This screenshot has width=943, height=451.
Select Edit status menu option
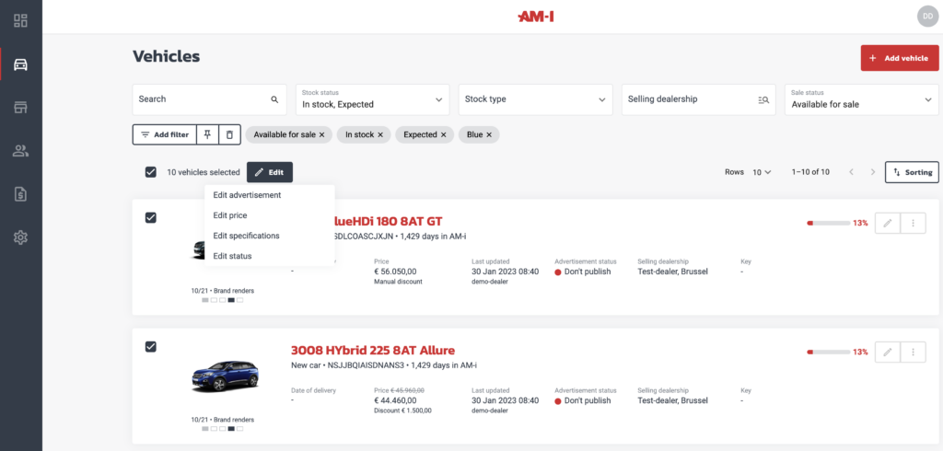tap(232, 256)
